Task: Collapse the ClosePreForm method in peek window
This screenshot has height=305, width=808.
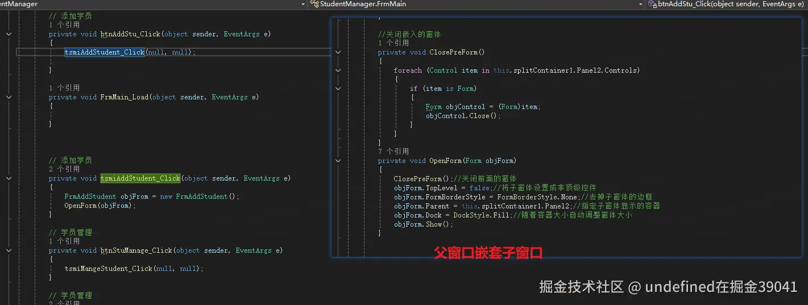Action: (x=338, y=52)
